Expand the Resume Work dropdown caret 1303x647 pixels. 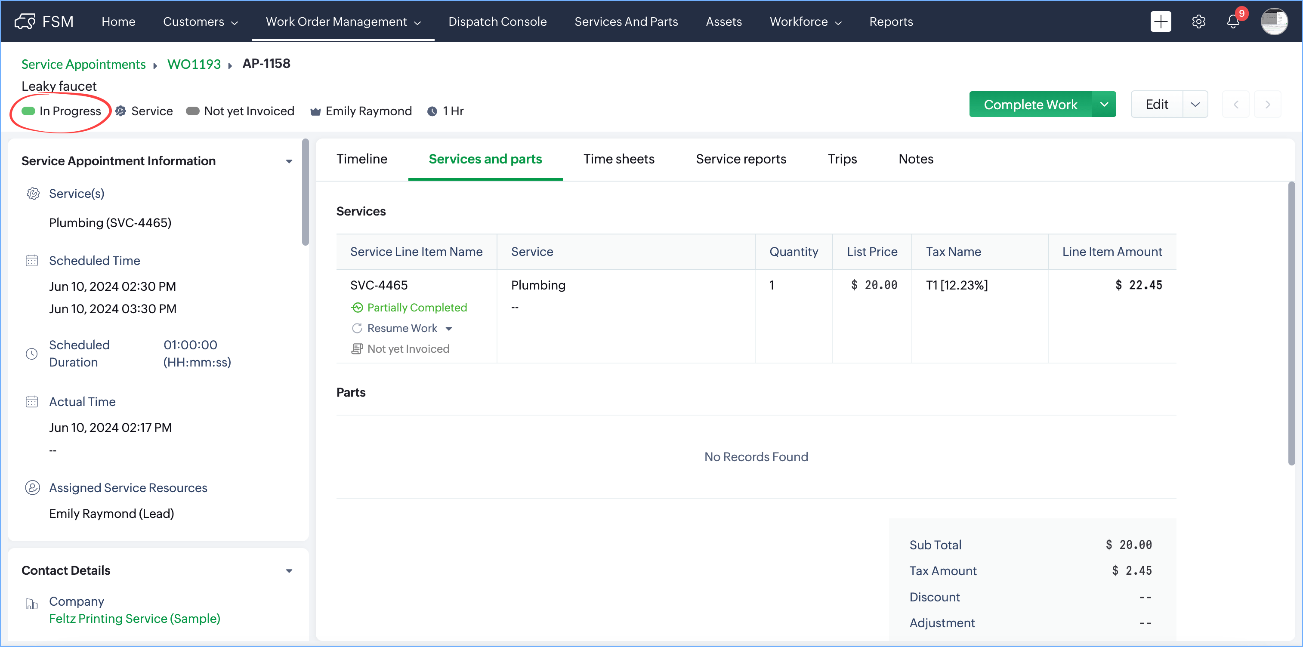click(449, 329)
